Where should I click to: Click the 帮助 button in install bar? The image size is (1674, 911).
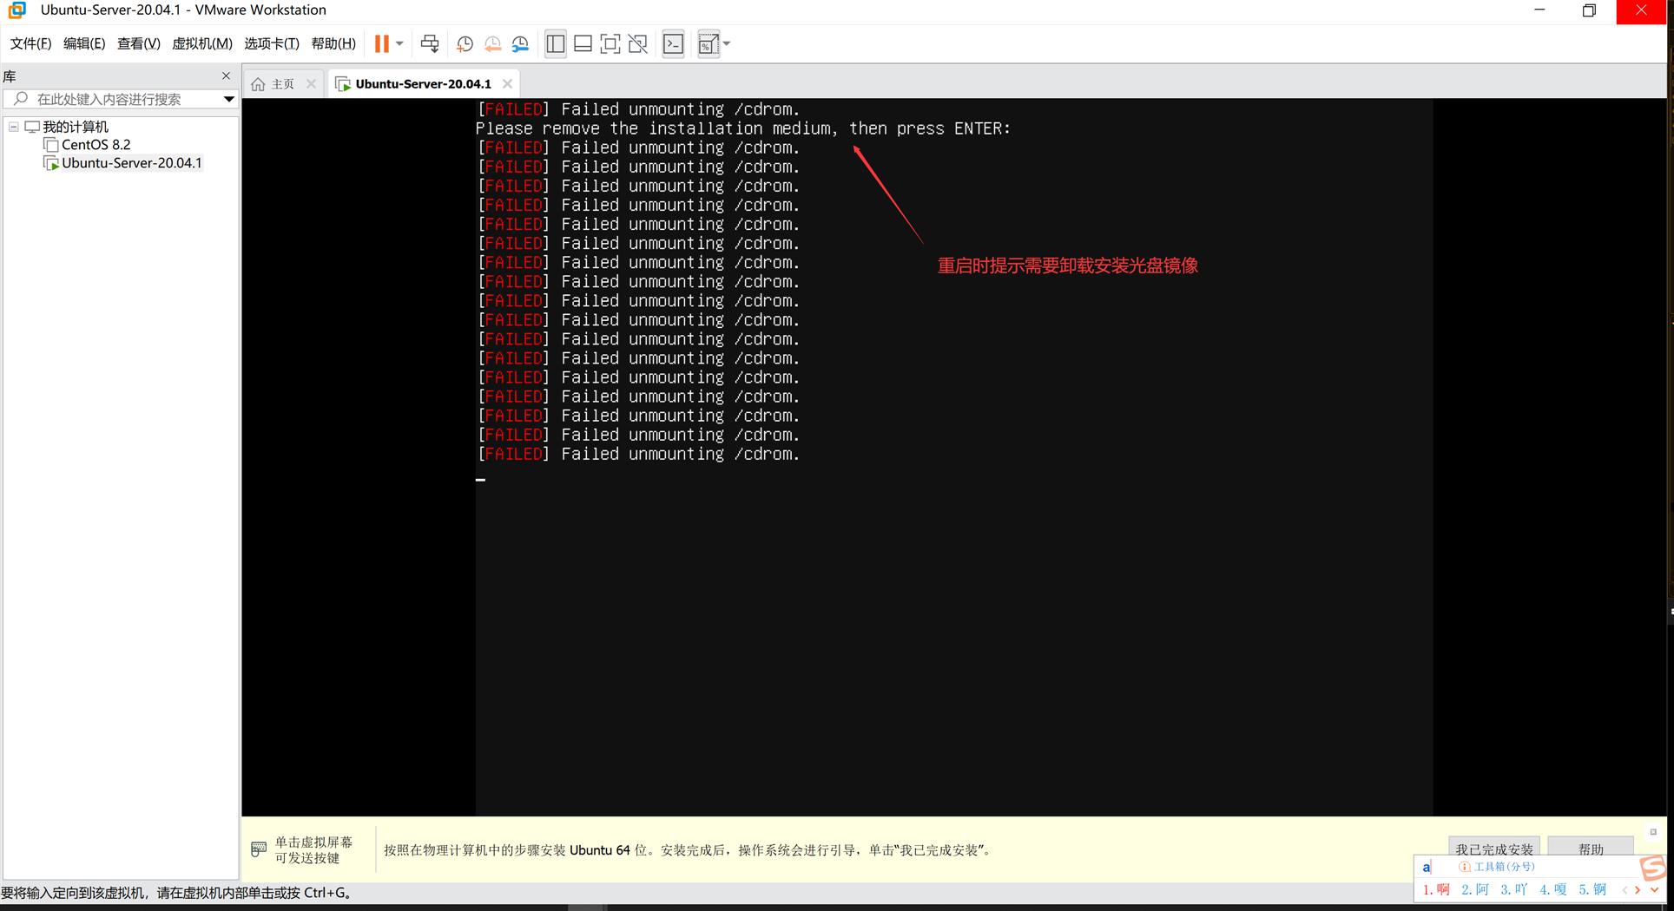point(1591,849)
